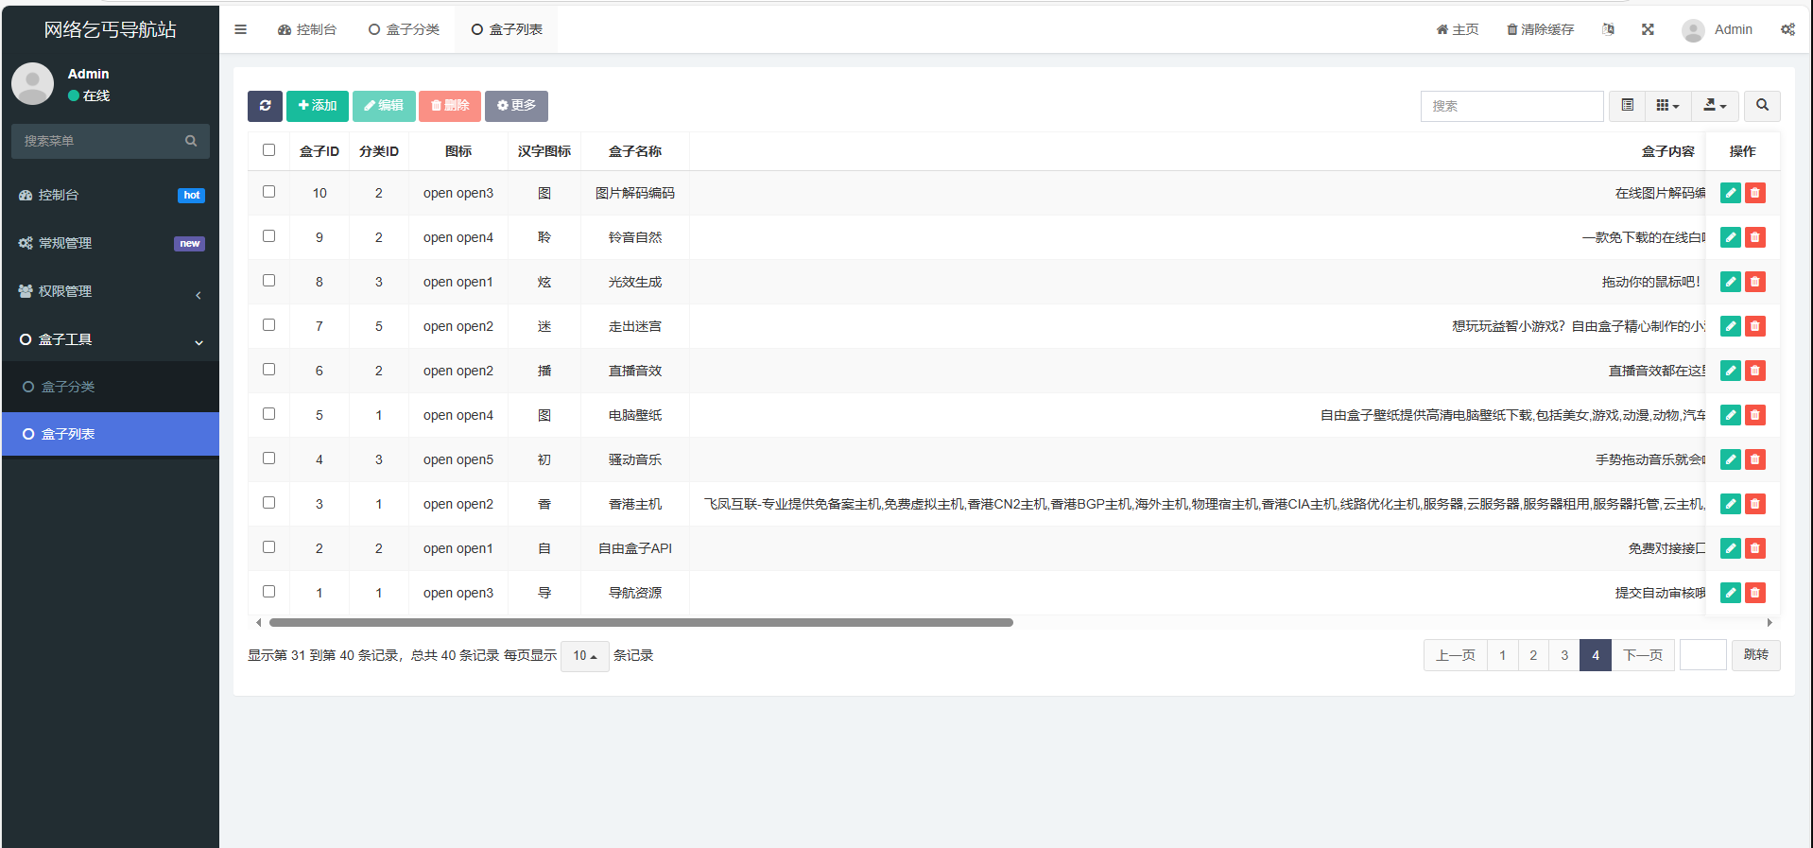1813x848 pixels.
Task: Check the checkbox for box ID 3
Action: (268, 503)
